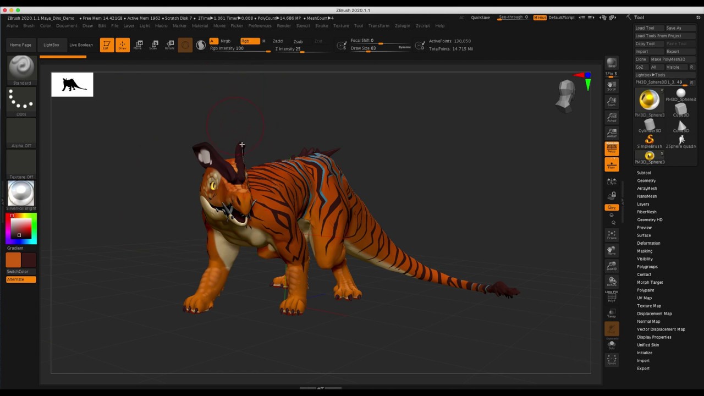The height and width of the screenshot is (396, 704).
Task: Toggle the Floor grid
Action: click(x=612, y=164)
